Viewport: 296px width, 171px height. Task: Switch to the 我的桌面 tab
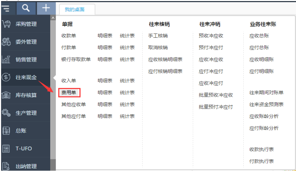tap(74, 9)
